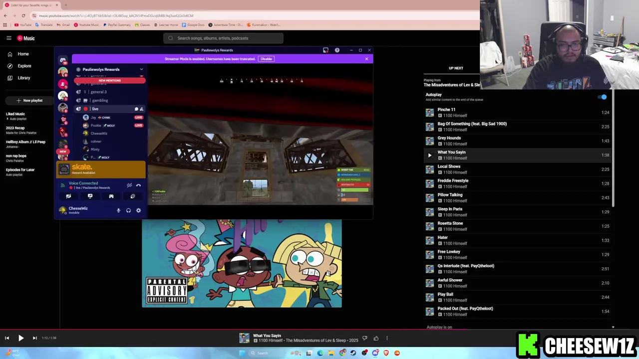Invite people to the live voice channel
The height and width of the screenshot is (359, 639).
(x=142, y=109)
